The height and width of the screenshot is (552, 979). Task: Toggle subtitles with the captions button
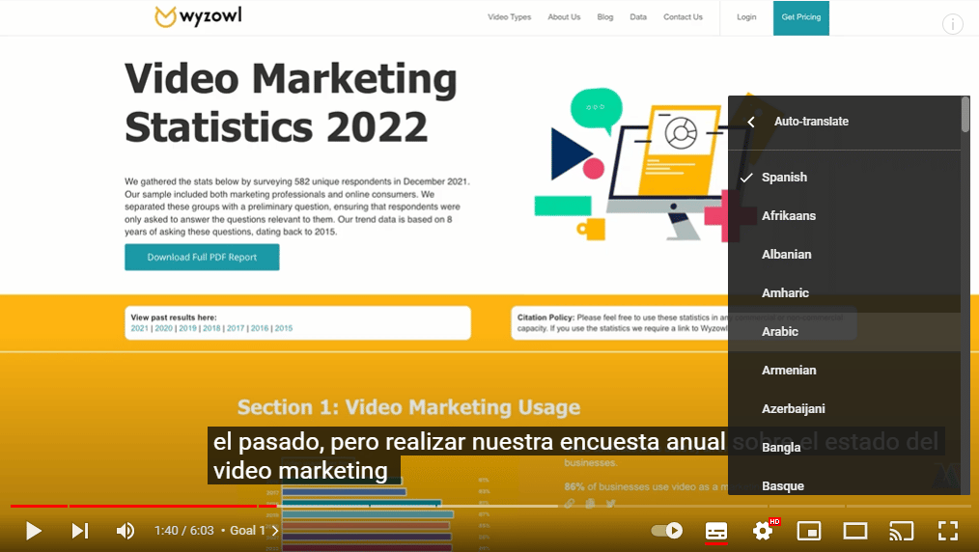tap(716, 531)
